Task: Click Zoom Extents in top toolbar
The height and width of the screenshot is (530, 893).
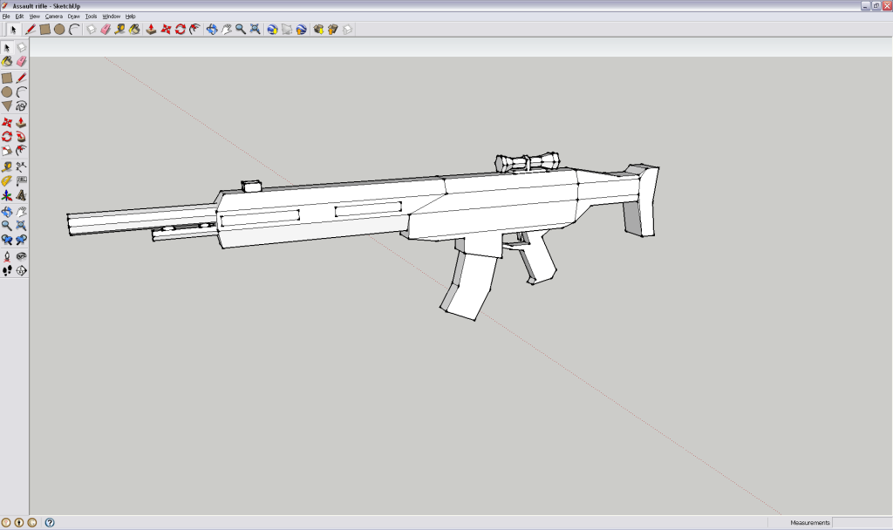Action: [x=256, y=30]
